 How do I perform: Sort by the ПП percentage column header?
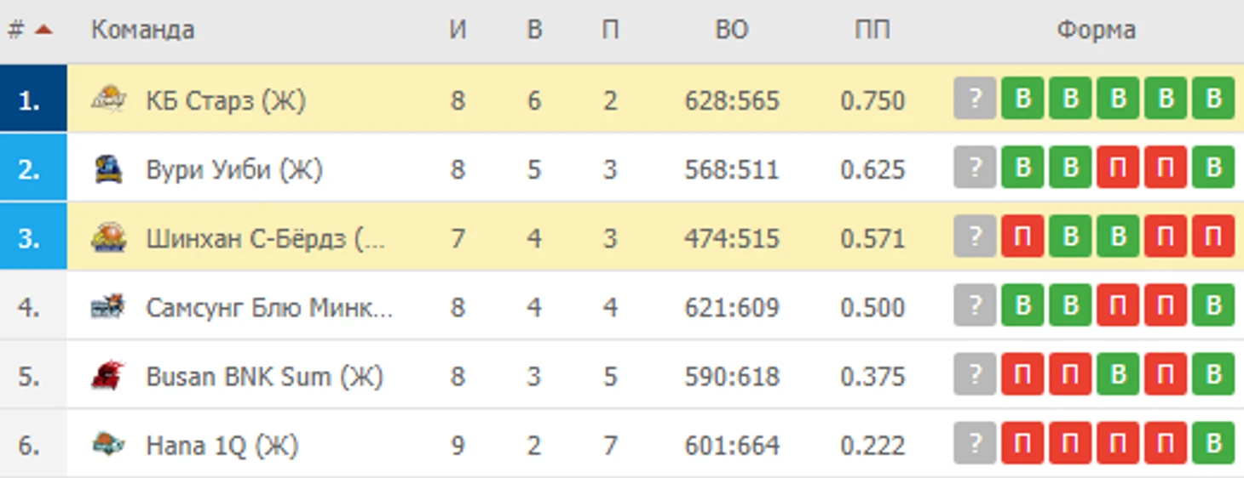pos(872,31)
